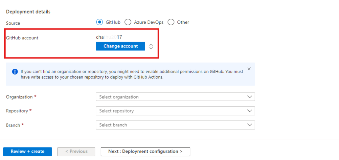Click the disabled Previous button
This screenshot has height=160, width=339.
click(76, 151)
